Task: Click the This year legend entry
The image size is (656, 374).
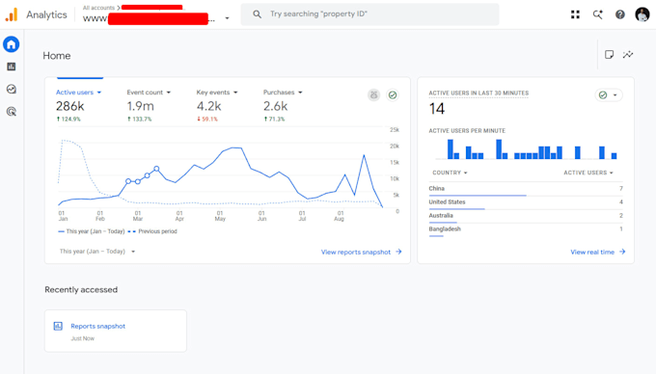Action: [92, 231]
